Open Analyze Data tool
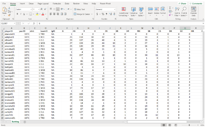The width and height of the screenshot is (208, 127). point(193,12)
